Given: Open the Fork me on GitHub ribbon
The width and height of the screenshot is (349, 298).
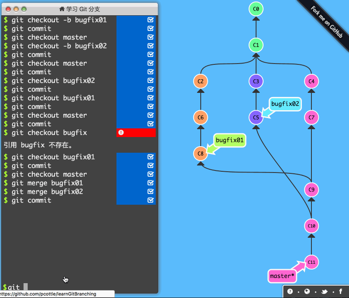Looking at the screenshot, I should click(326, 22).
